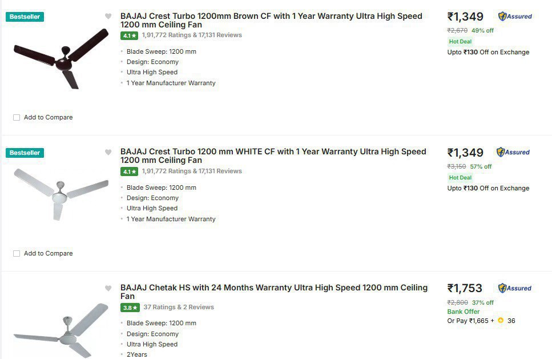
Task: Tick Add to Compare for white fan
Action: (17, 254)
